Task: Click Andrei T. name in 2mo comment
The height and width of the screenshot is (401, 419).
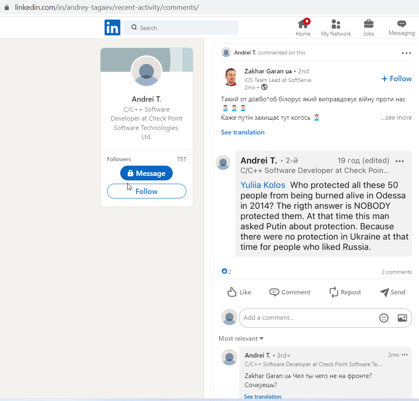Action: coord(258,355)
